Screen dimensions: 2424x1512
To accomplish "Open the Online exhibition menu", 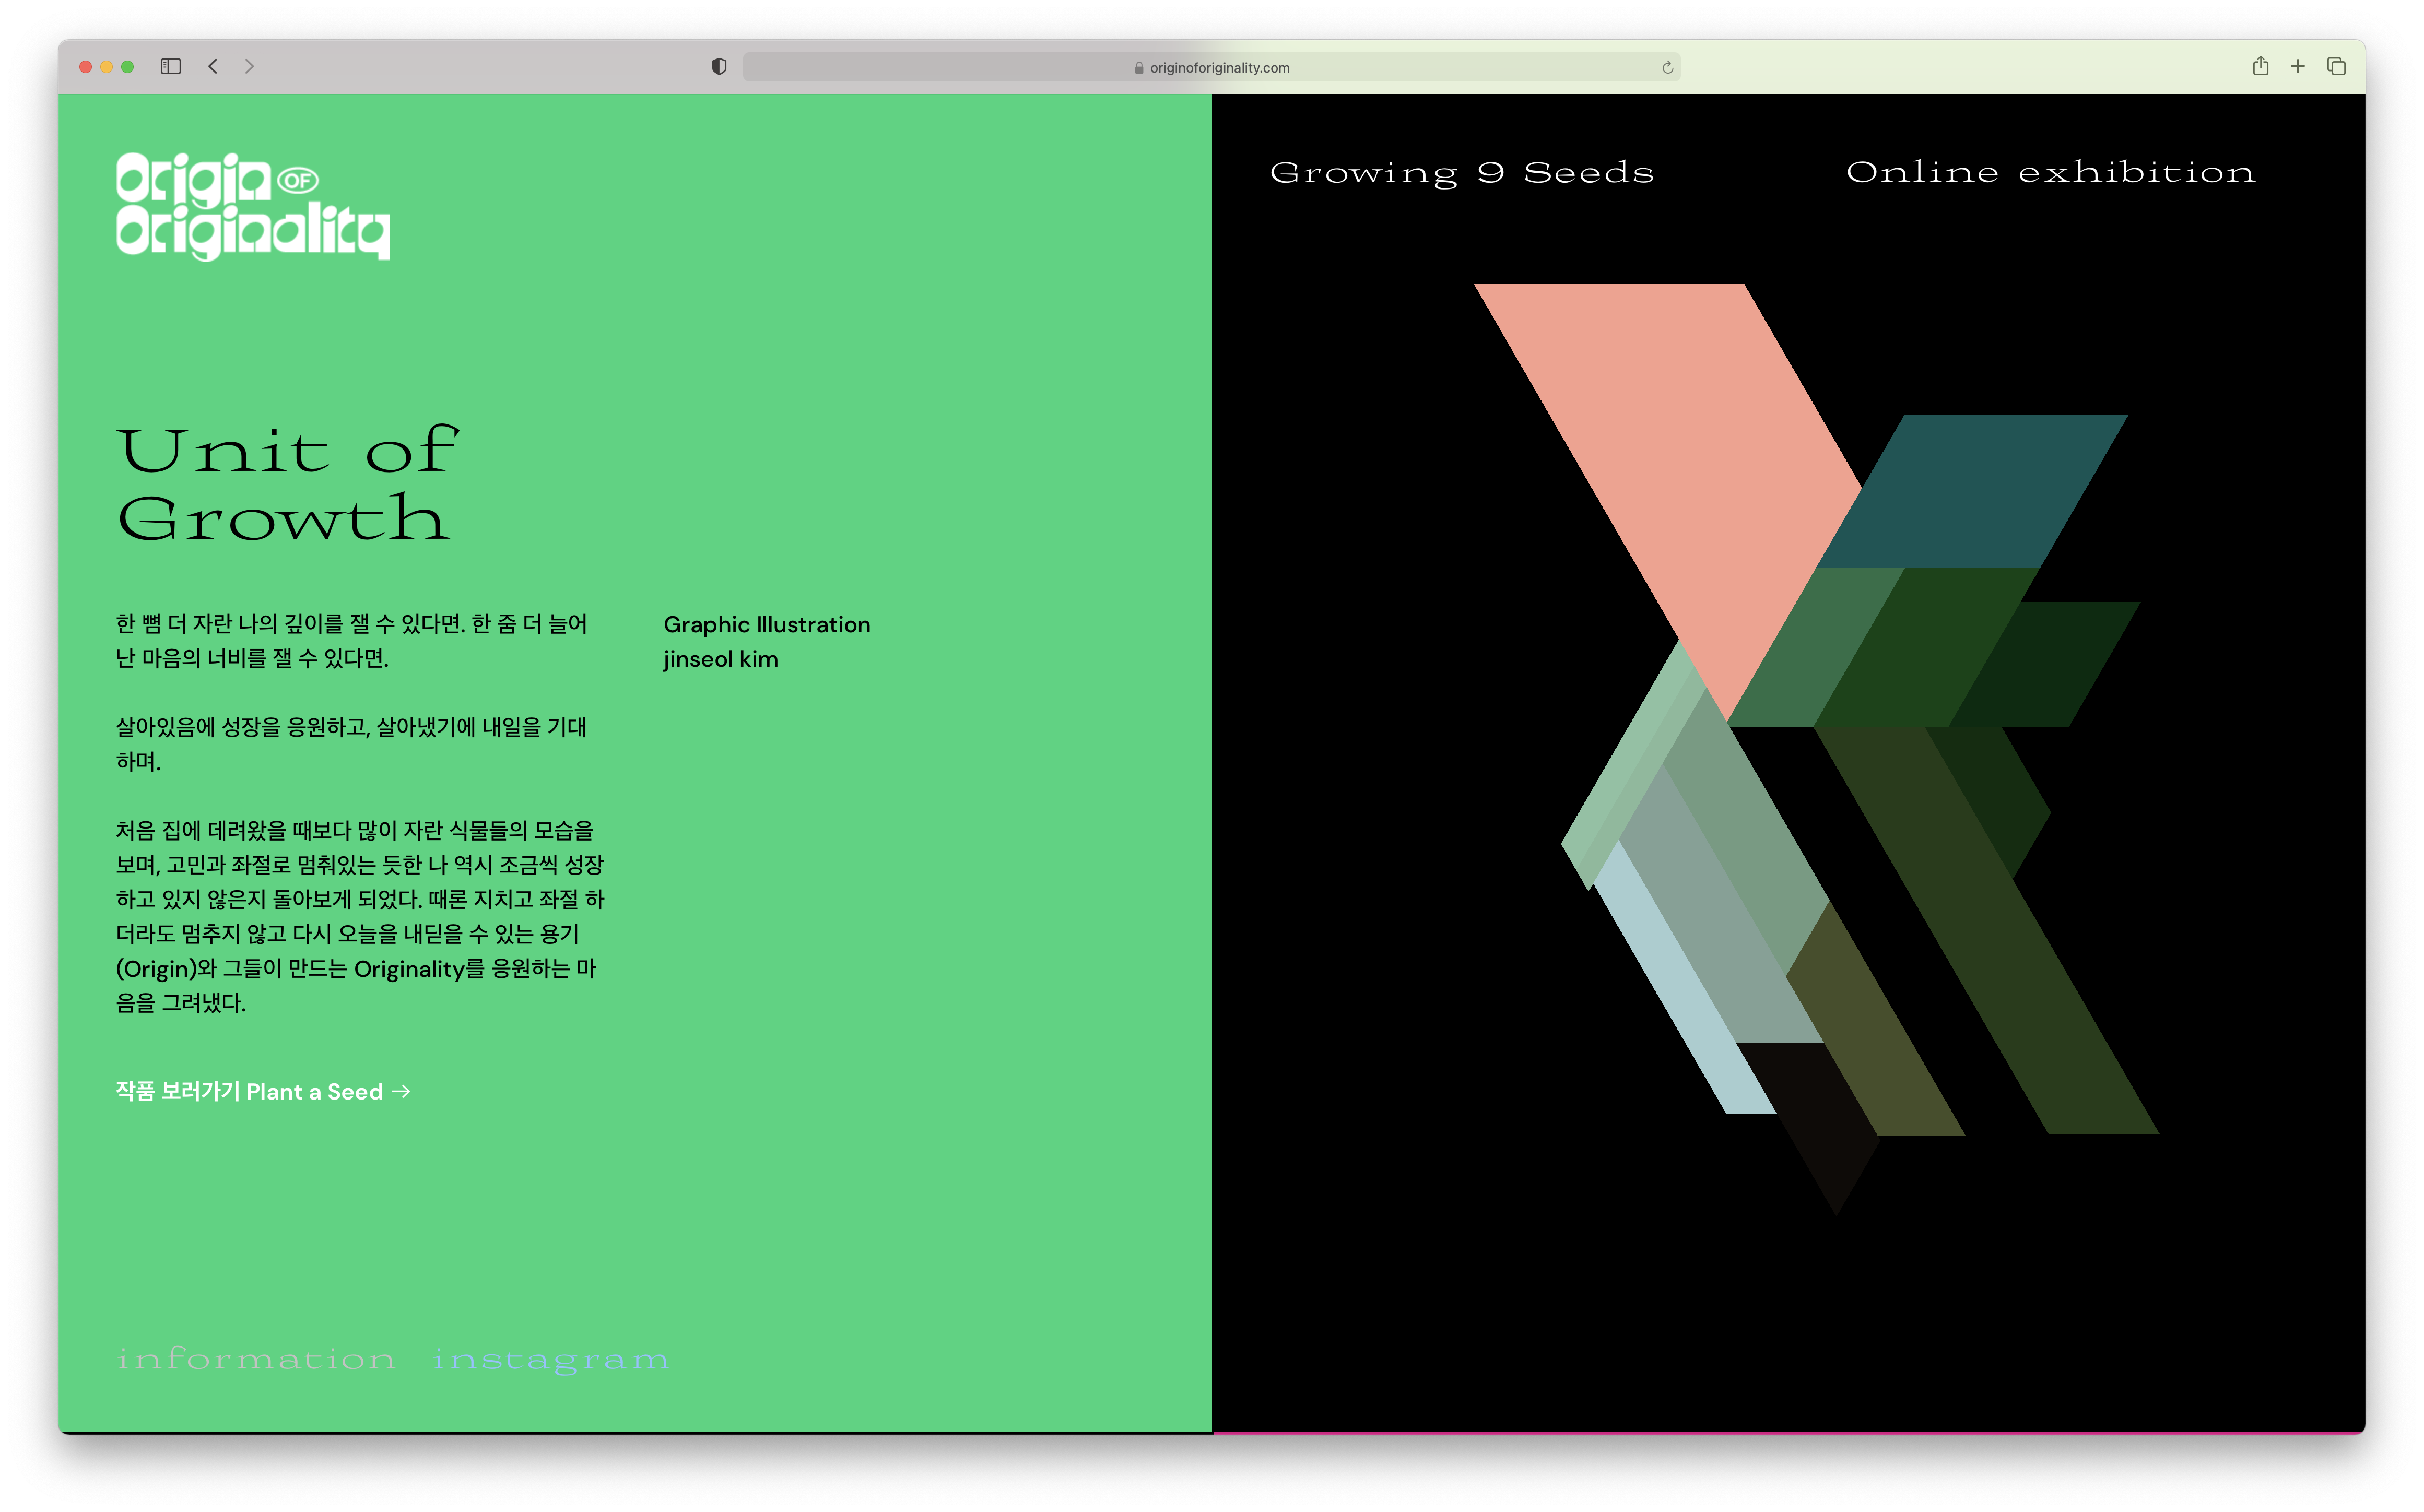I will tap(2050, 172).
